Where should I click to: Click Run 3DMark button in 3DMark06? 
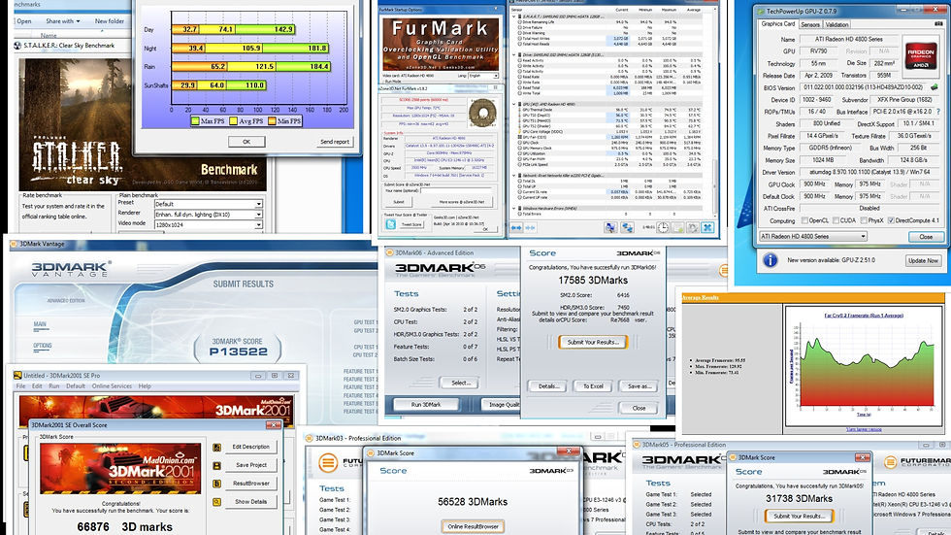[426, 404]
